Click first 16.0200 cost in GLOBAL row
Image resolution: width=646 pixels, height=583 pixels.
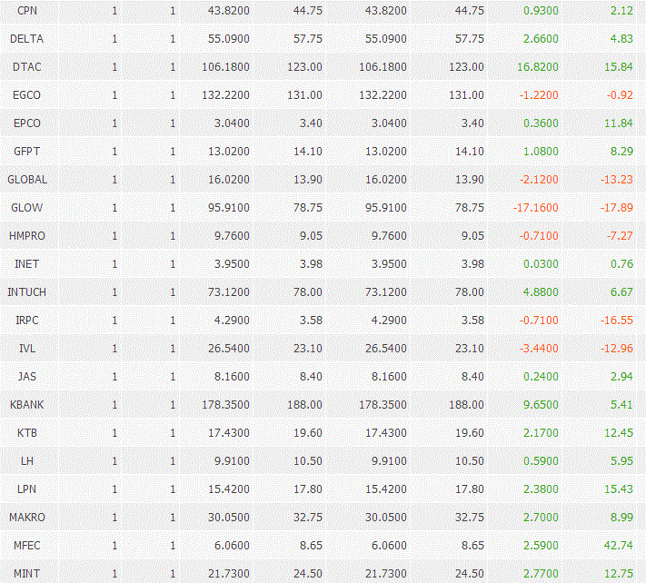click(x=229, y=180)
